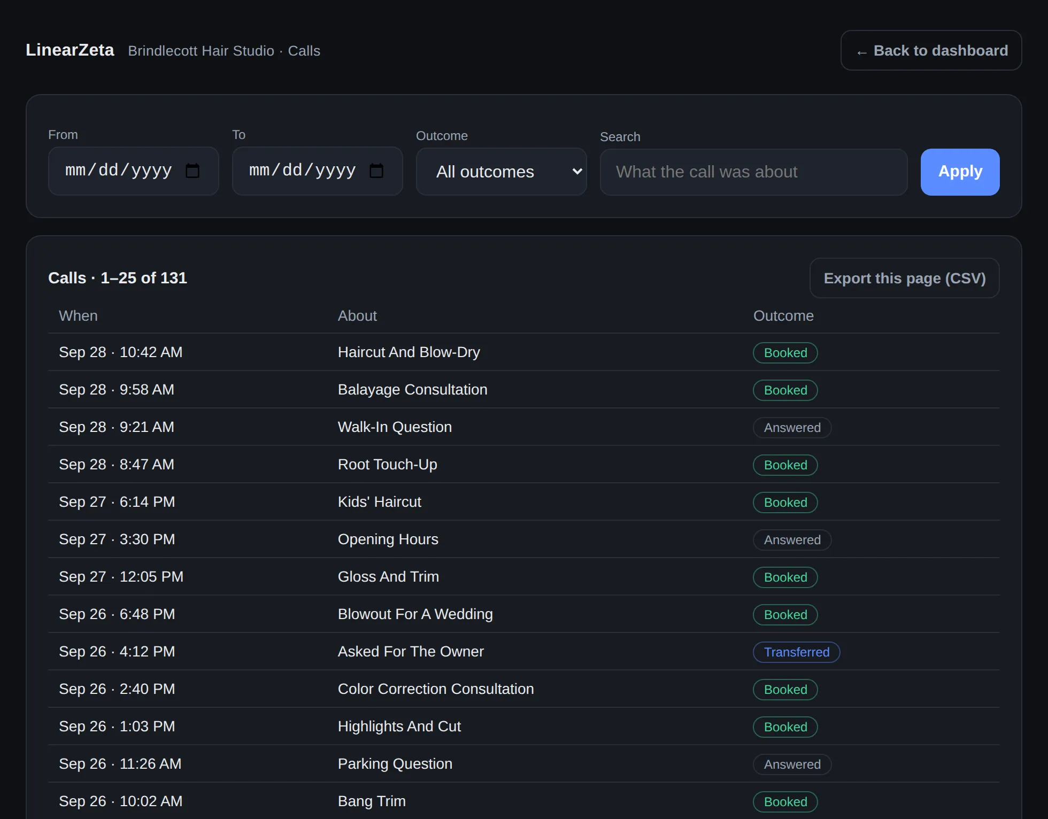
Task: Click the From date field
Action: (133, 171)
